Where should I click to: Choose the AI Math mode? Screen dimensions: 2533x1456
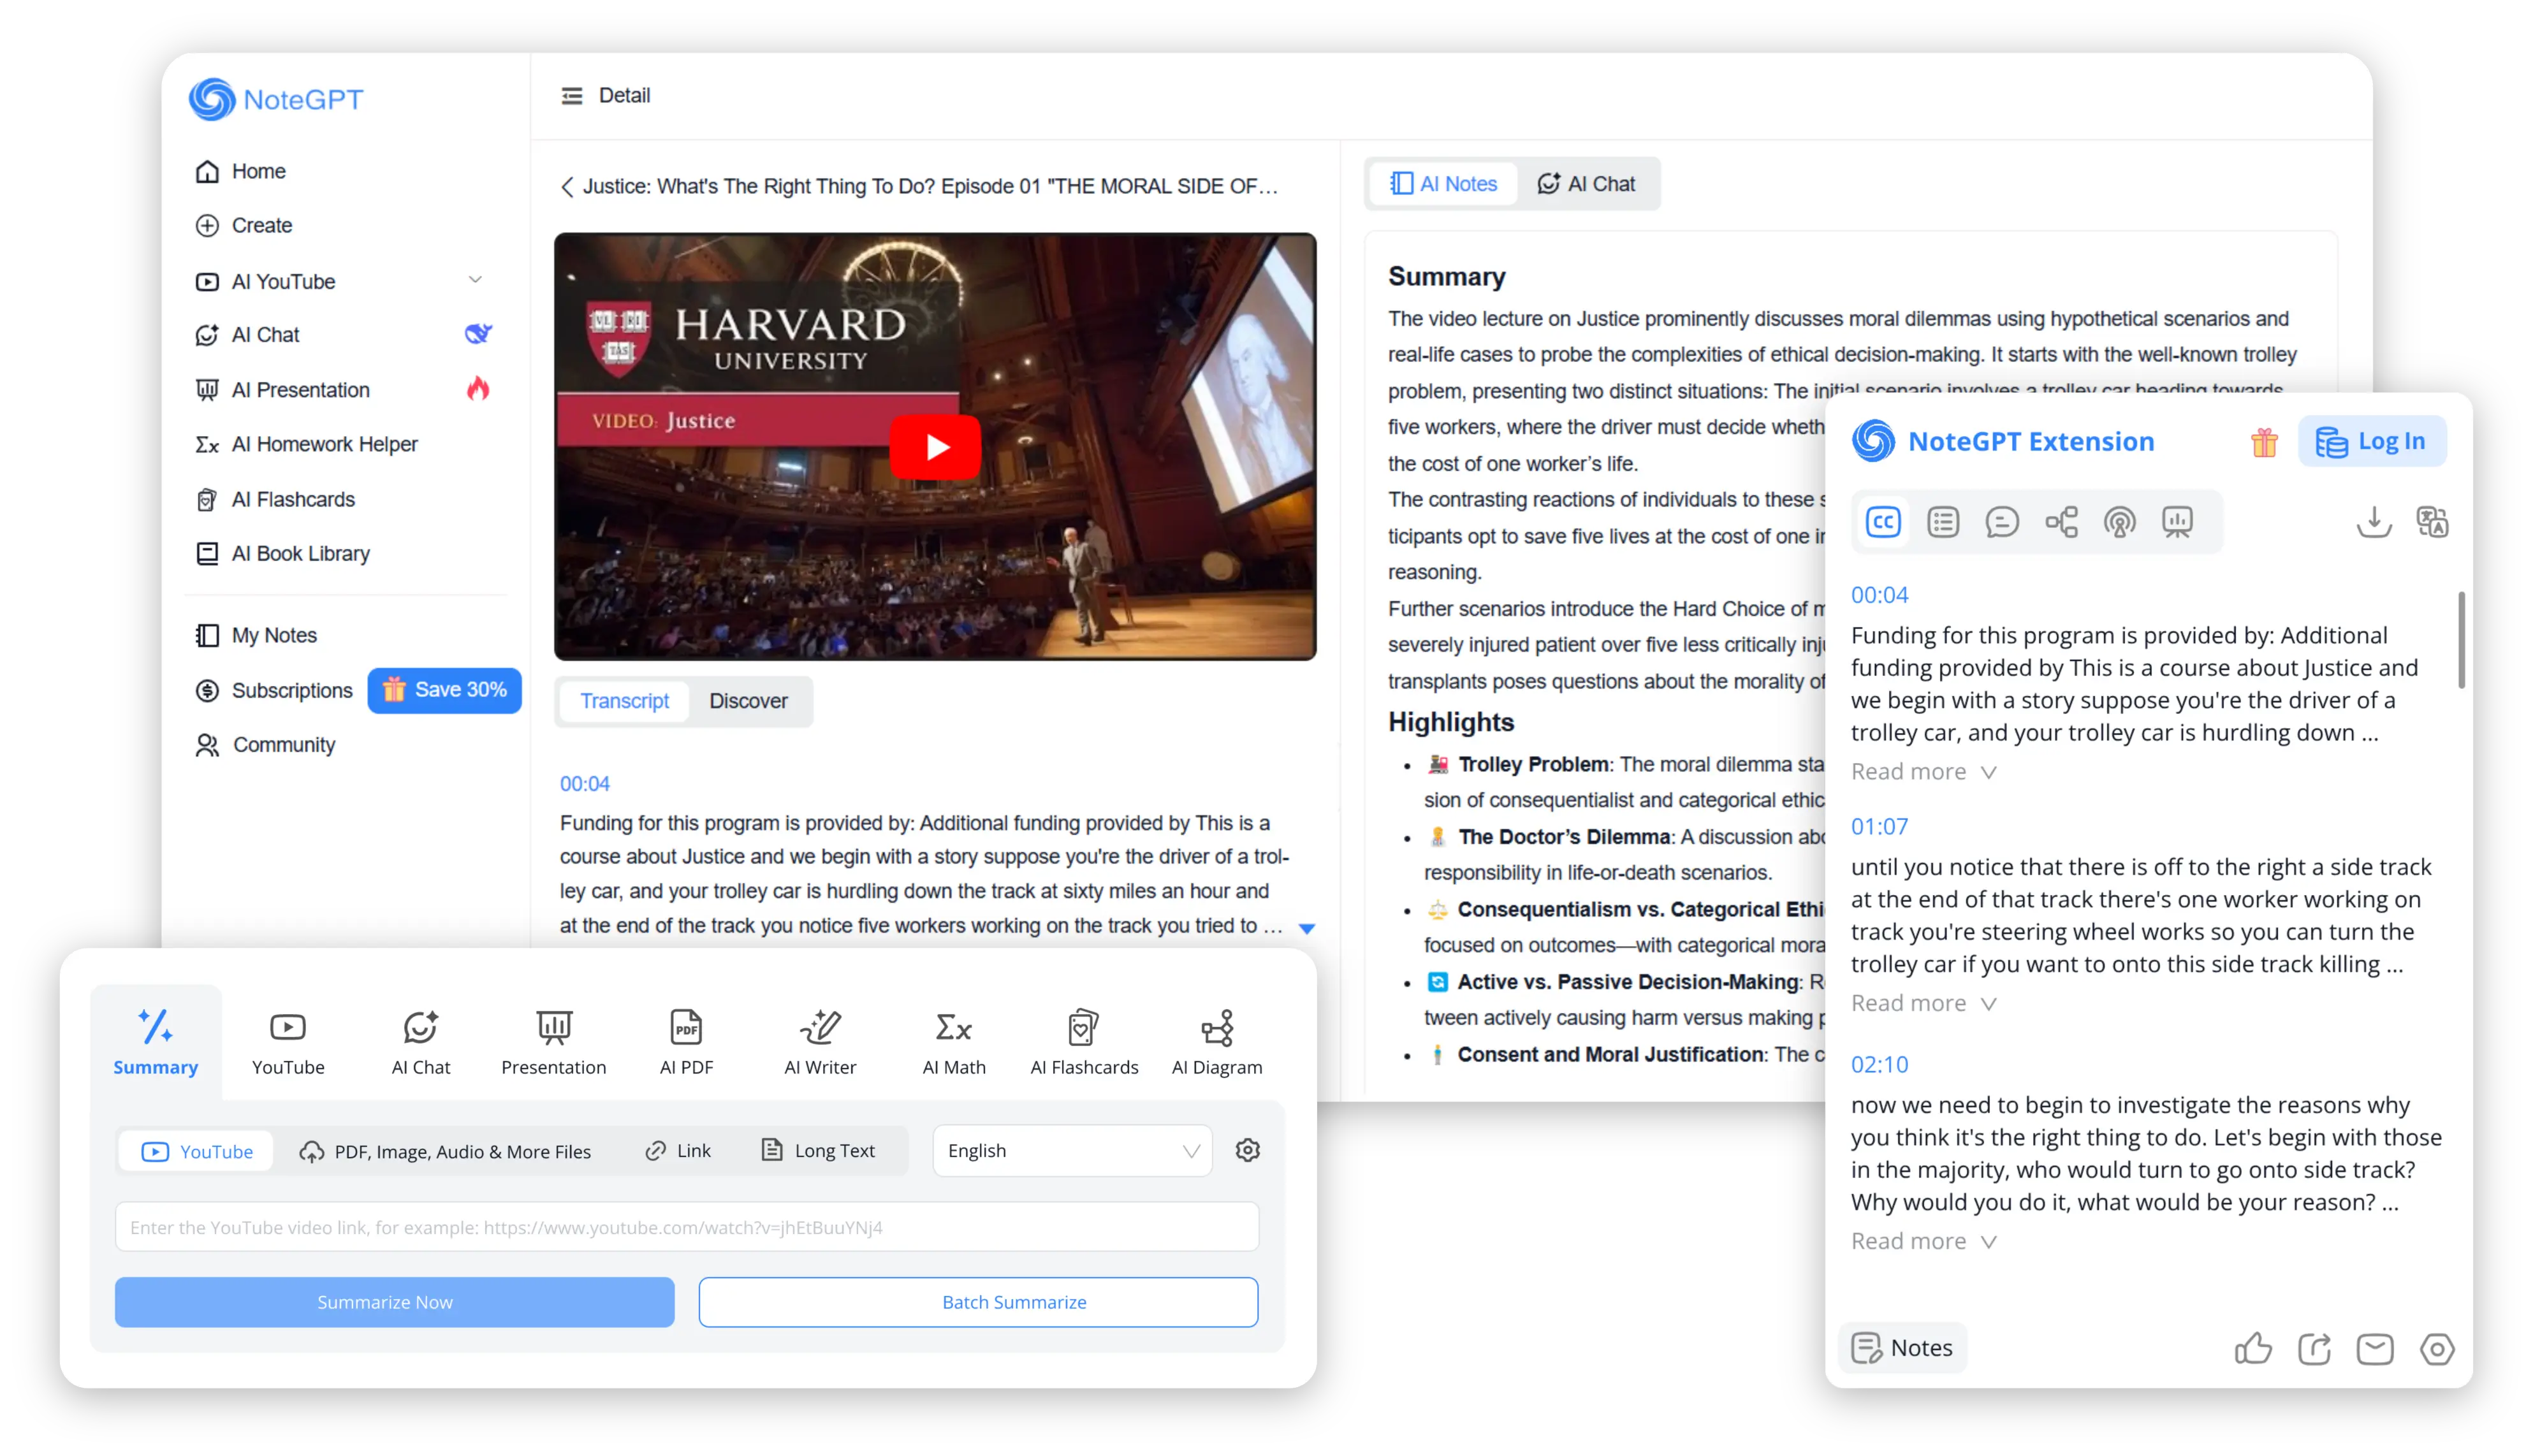click(x=953, y=1041)
